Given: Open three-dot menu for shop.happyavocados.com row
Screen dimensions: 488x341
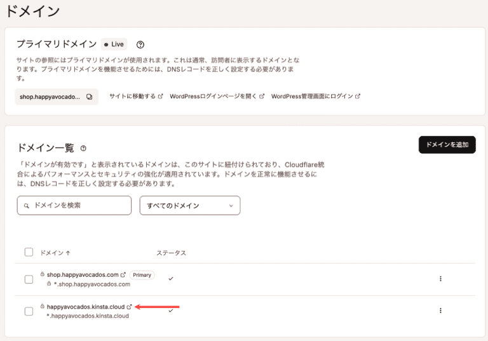Looking at the screenshot, I should coord(440,279).
